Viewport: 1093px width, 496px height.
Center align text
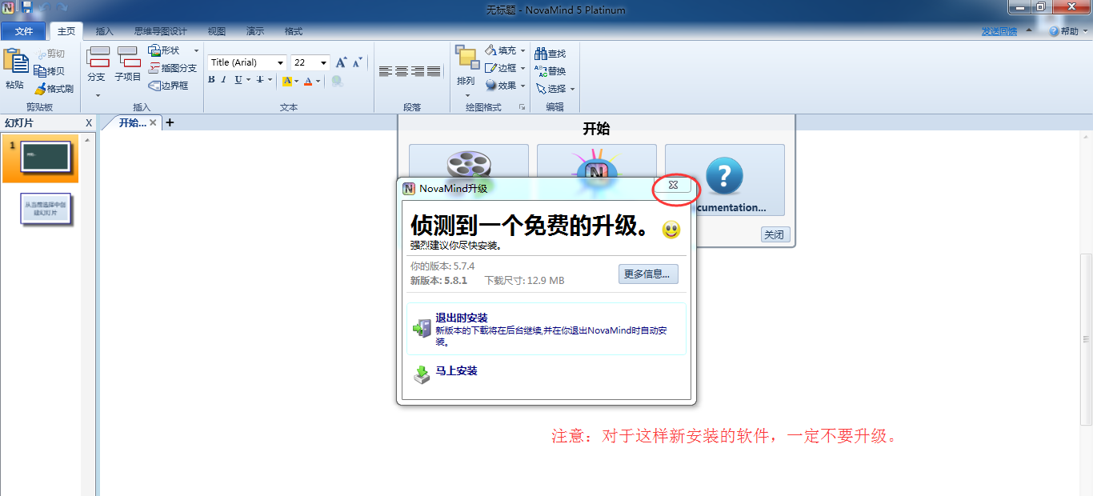pyautogui.click(x=402, y=71)
